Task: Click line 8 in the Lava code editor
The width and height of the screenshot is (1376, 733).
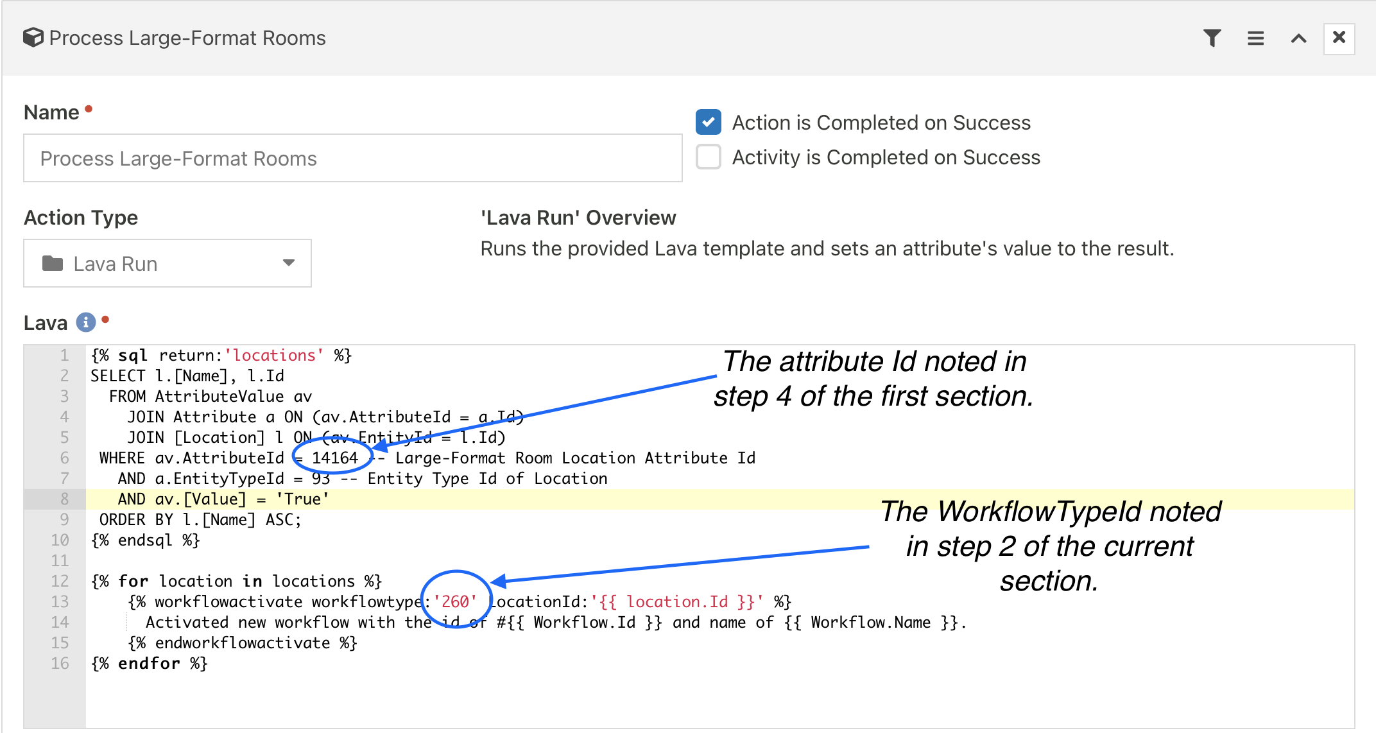Action: click(719, 499)
